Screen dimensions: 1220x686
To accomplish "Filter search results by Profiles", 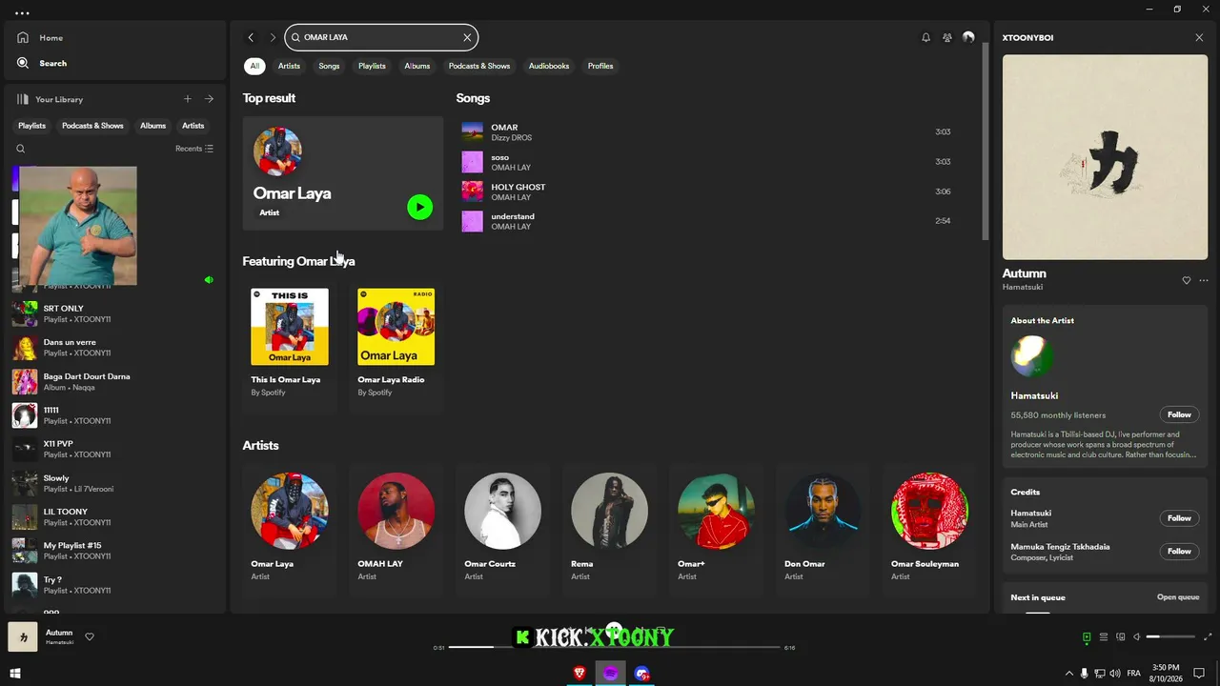I will 600,66.
